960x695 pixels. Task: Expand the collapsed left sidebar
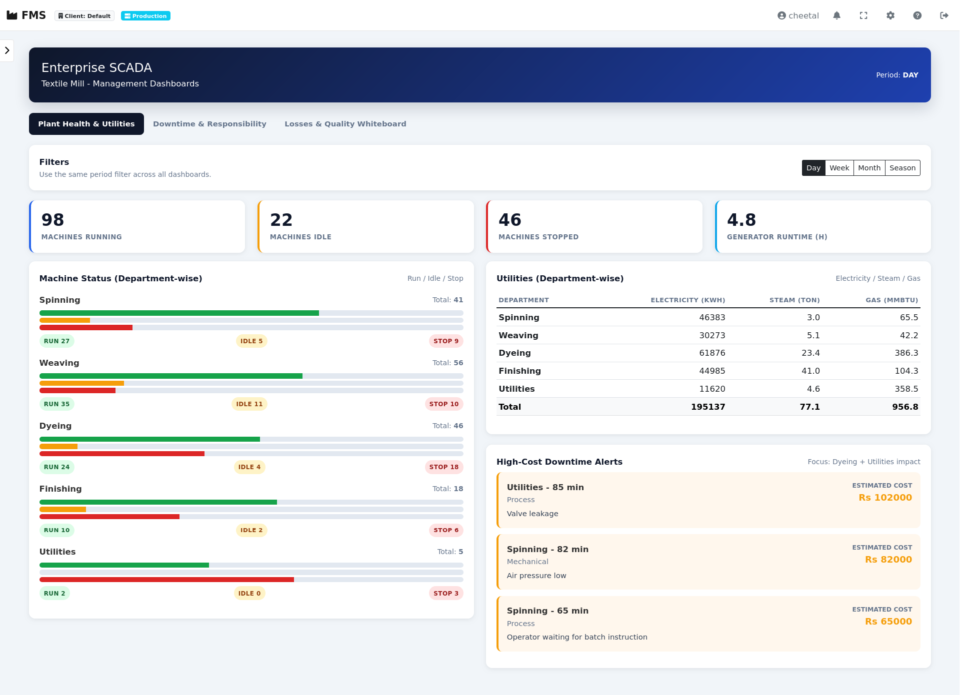[7, 50]
